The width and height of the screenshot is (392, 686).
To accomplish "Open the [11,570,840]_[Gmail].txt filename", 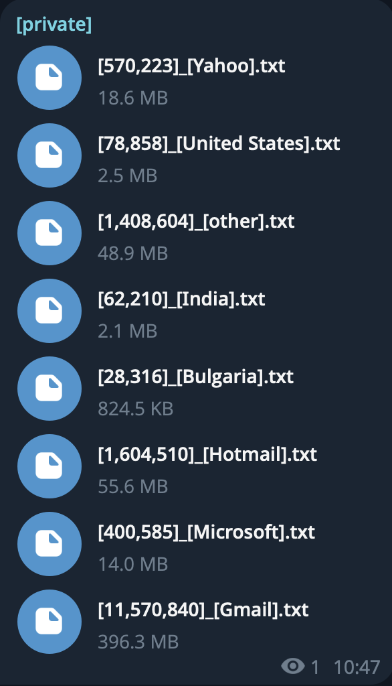I will coord(203,610).
